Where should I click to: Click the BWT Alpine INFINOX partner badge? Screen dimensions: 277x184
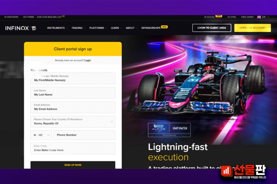pyautogui.click(x=169, y=130)
